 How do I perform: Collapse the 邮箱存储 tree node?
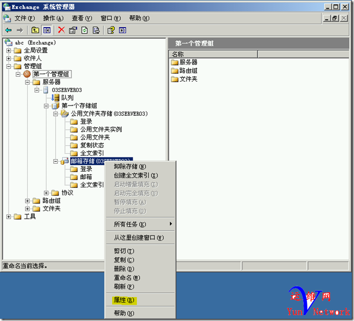pos(56,161)
